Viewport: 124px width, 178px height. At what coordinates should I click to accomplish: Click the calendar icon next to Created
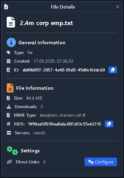9,61
